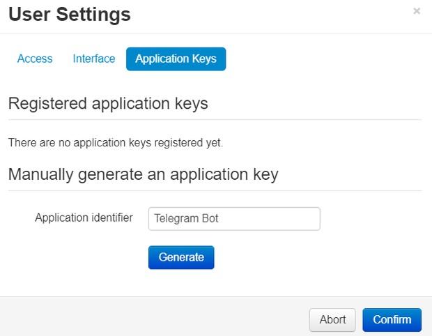This screenshot has height=336, width=432.
Task: Click the User Settings dialog title
Action: [70, 14]
